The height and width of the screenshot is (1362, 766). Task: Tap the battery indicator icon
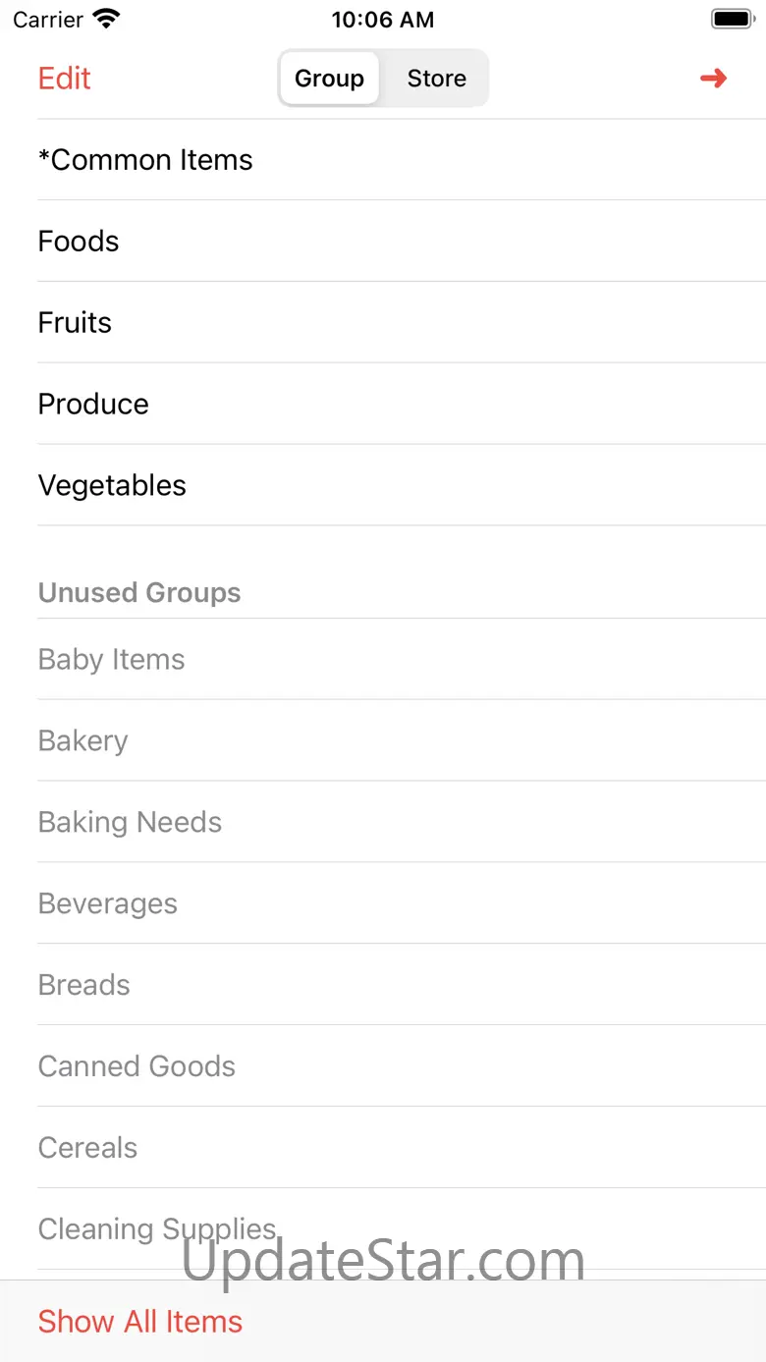click(x=732, y=19)
